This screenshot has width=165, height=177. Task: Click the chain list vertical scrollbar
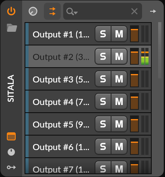[x=160, y=50]
